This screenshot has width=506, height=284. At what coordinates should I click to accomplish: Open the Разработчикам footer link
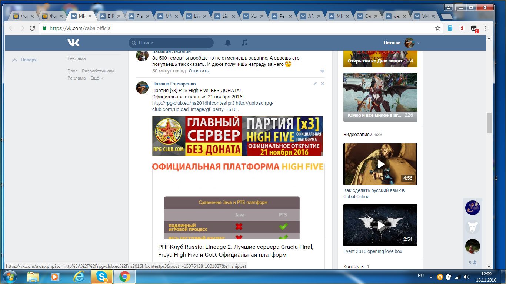point(98,71)
